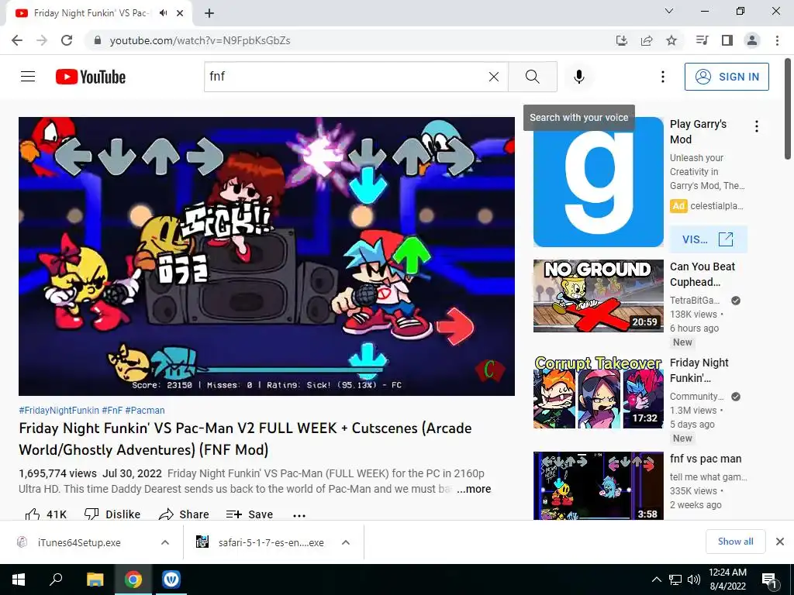Open the tab search chevron
Image resolution: width=794 pixels, height=595 pixels.
(x=669, y=11)
